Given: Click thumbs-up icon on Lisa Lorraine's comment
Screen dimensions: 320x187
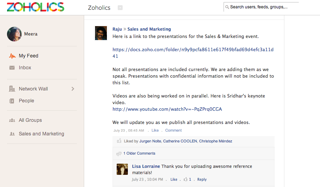Looking at the screenshot, I should 185,179.
